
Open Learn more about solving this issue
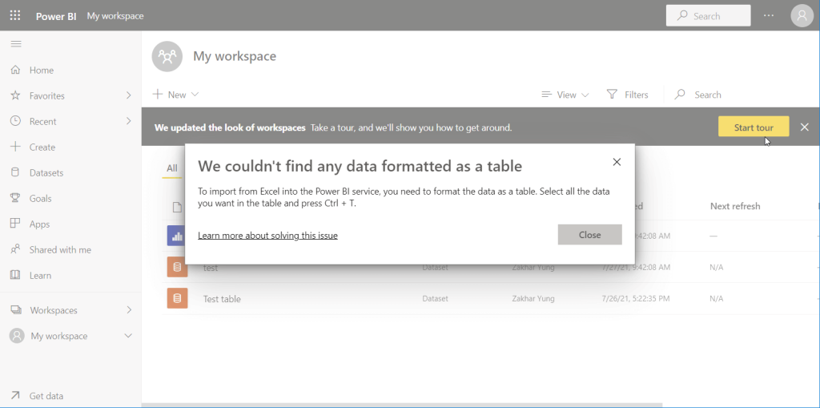click(267, 236)
